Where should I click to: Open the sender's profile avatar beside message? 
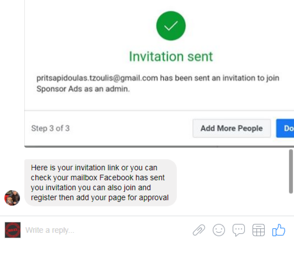pyautogui.click(x=12, y=198)
